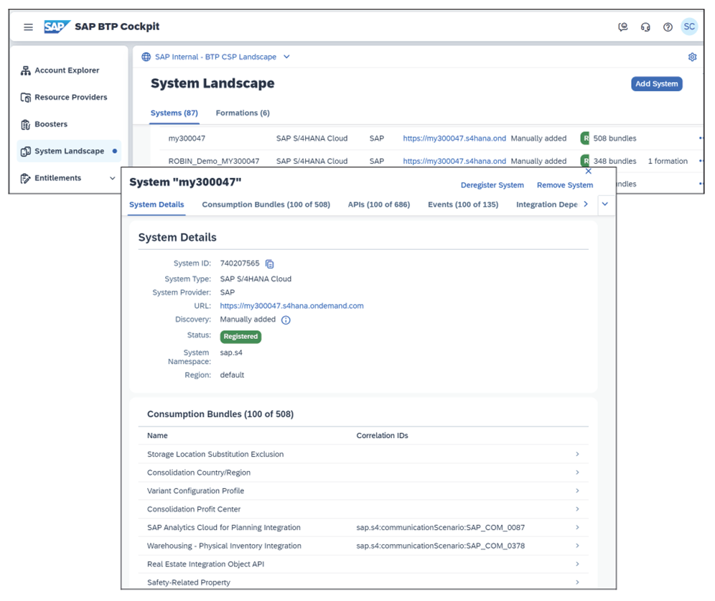Copy the System ID using the copy icon
Image resolution: width=715 pixels, height=601 pixels.
click(270, 264)
